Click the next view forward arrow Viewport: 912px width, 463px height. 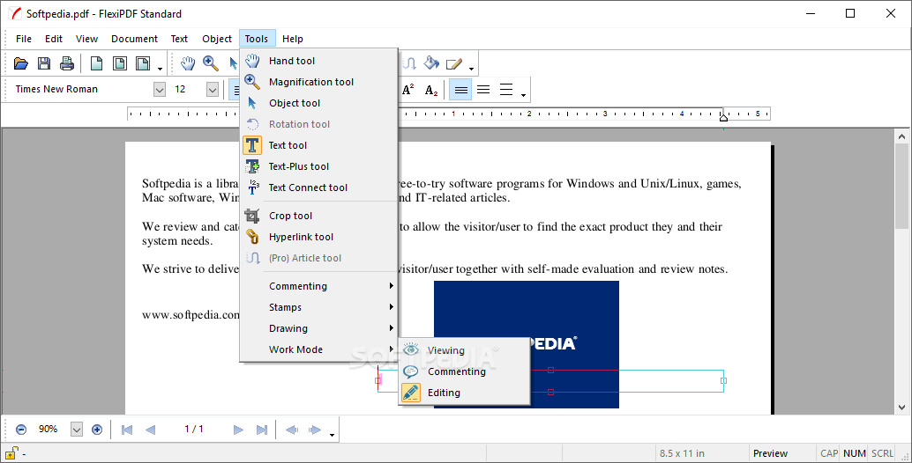point(315,430)
